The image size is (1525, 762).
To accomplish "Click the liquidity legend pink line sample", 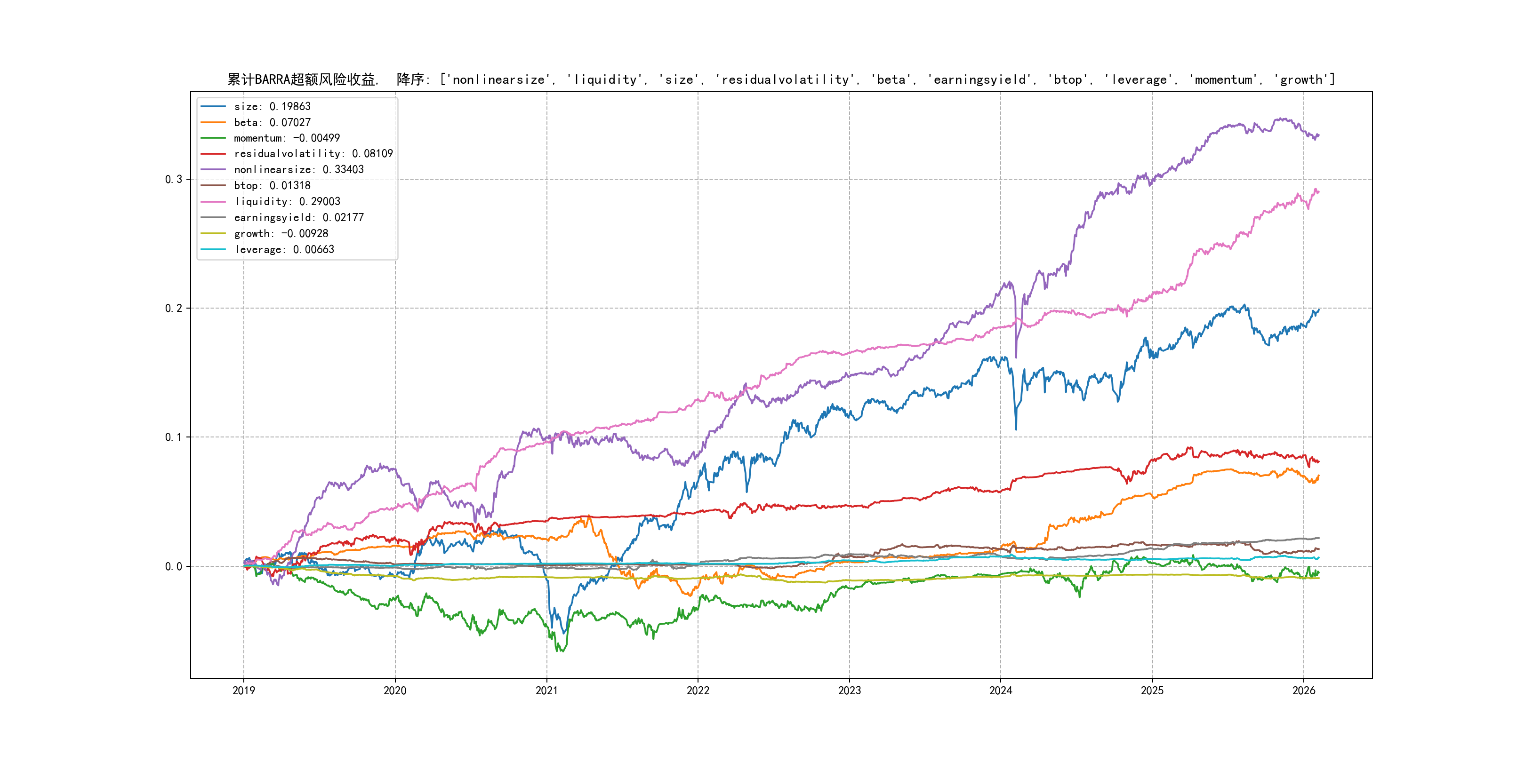I will (213, 202).
